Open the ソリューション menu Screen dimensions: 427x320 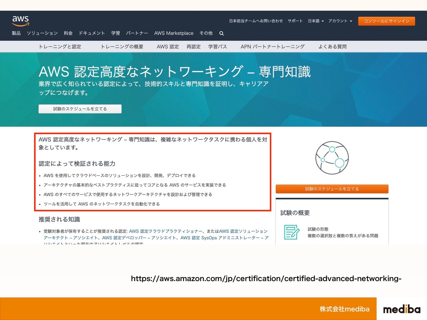click(x=42, y=33)
